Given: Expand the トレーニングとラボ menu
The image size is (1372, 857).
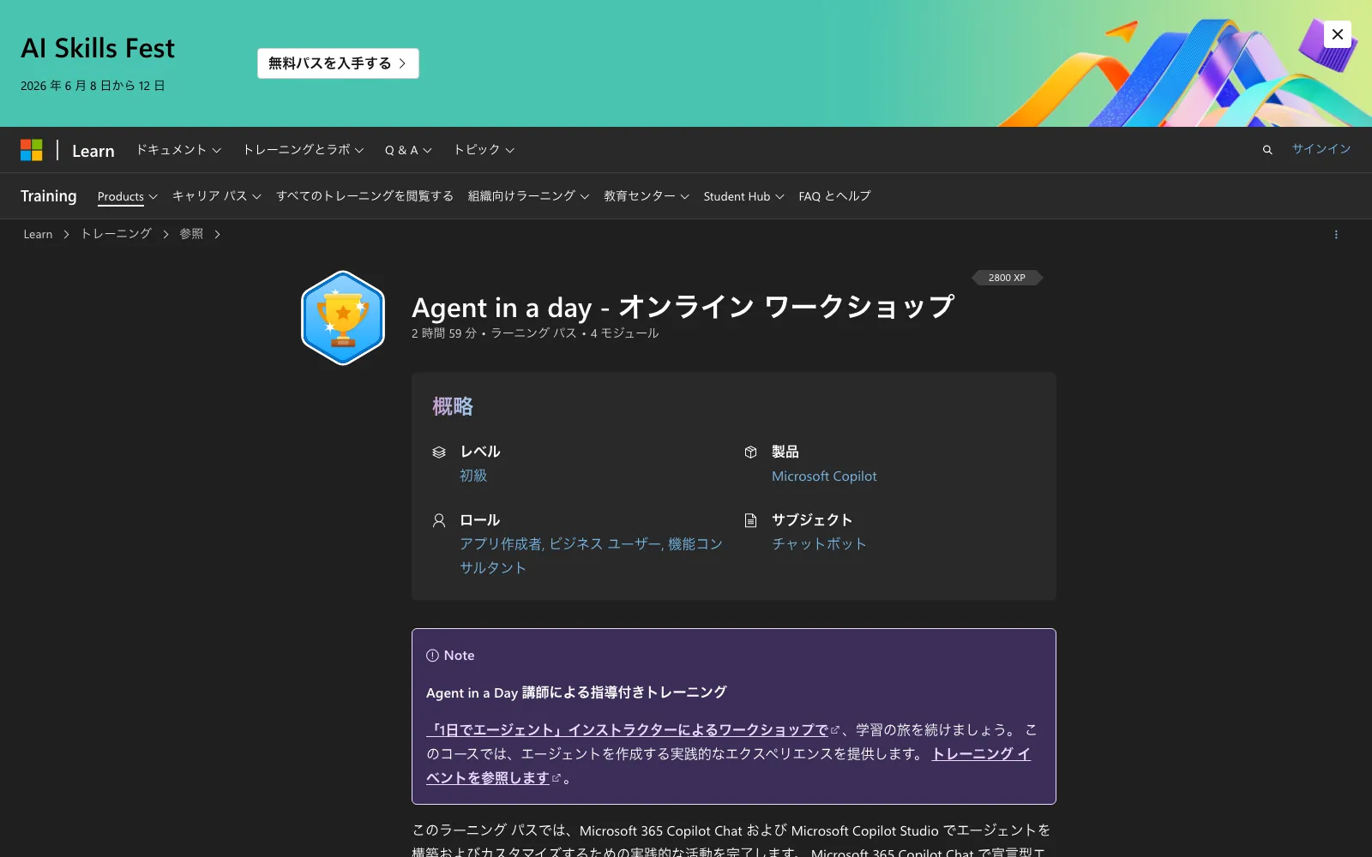Looking at the screenshot, I should click(x=304, y=150).
